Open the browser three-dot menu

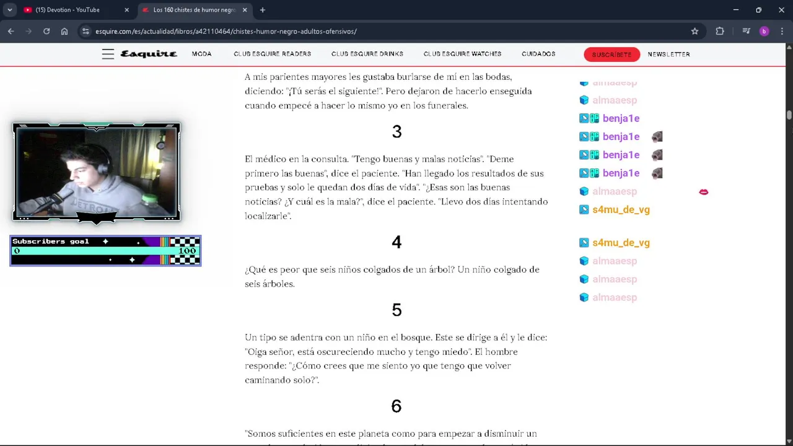[782, 31]
